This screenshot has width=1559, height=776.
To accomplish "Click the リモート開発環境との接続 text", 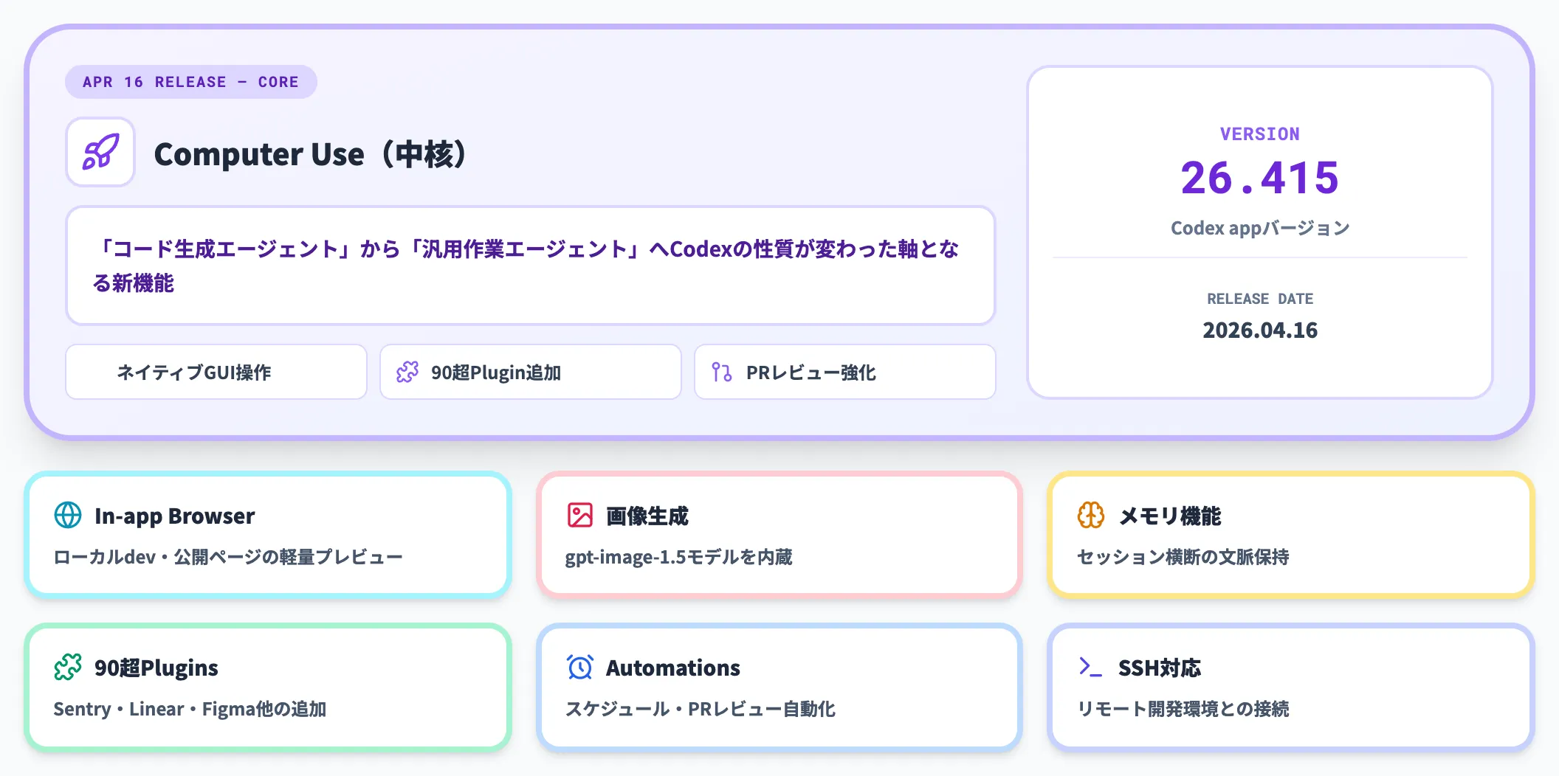I will coord(1183,709).
